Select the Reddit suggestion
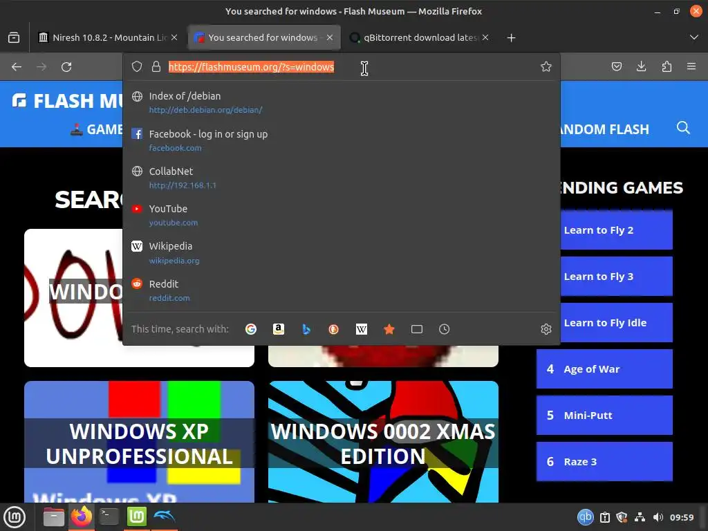 (342, 291)
